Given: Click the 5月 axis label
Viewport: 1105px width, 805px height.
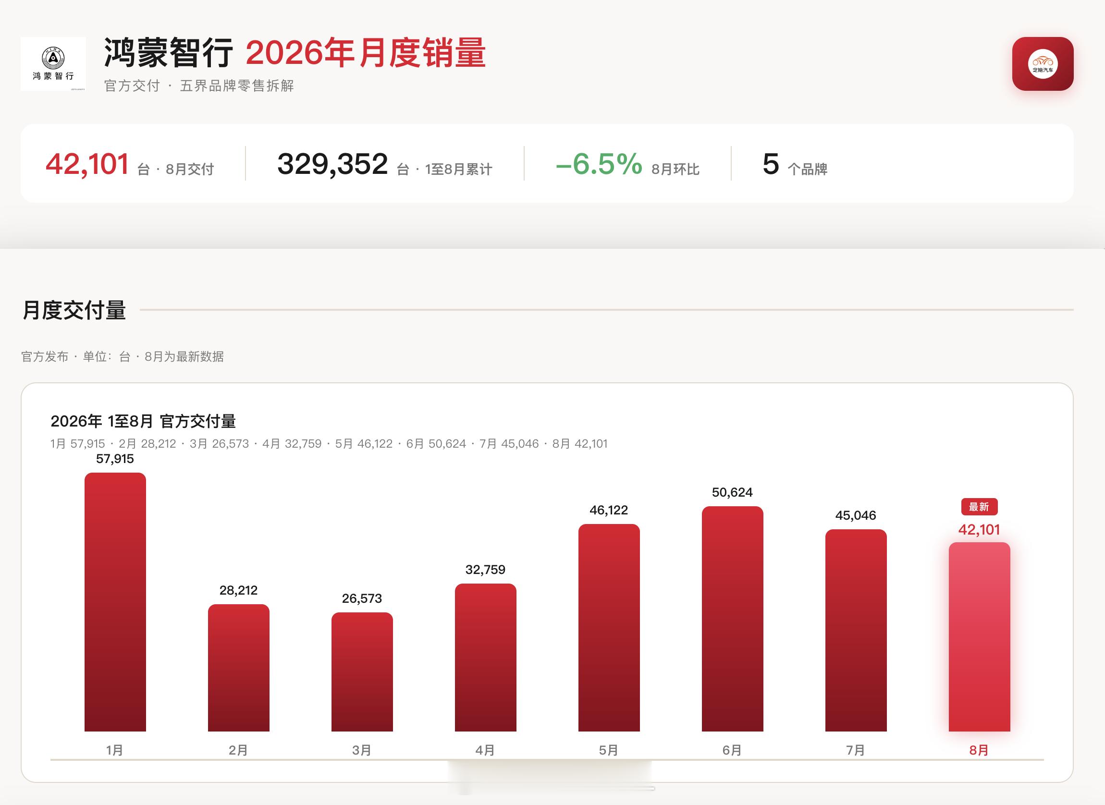Looking at the screenshot, I should (x=609, y=750).
